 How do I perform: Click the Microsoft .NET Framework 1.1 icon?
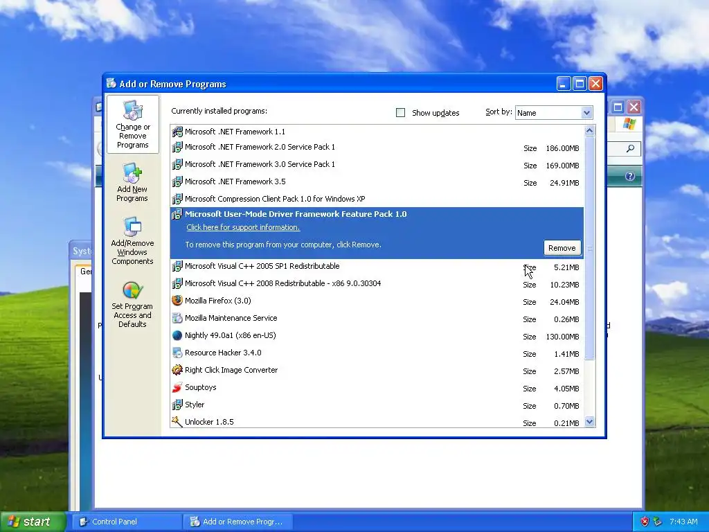[x=177, y=132]
